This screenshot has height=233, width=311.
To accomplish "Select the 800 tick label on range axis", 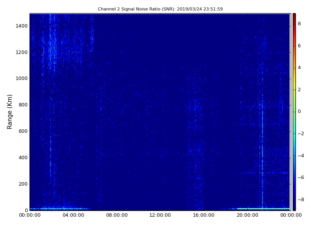I will [23, 105].
